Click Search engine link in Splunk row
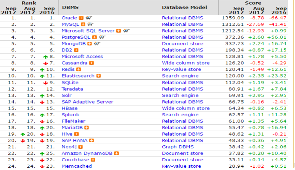The width and height of the screenshot is (295, 170). 180,115
